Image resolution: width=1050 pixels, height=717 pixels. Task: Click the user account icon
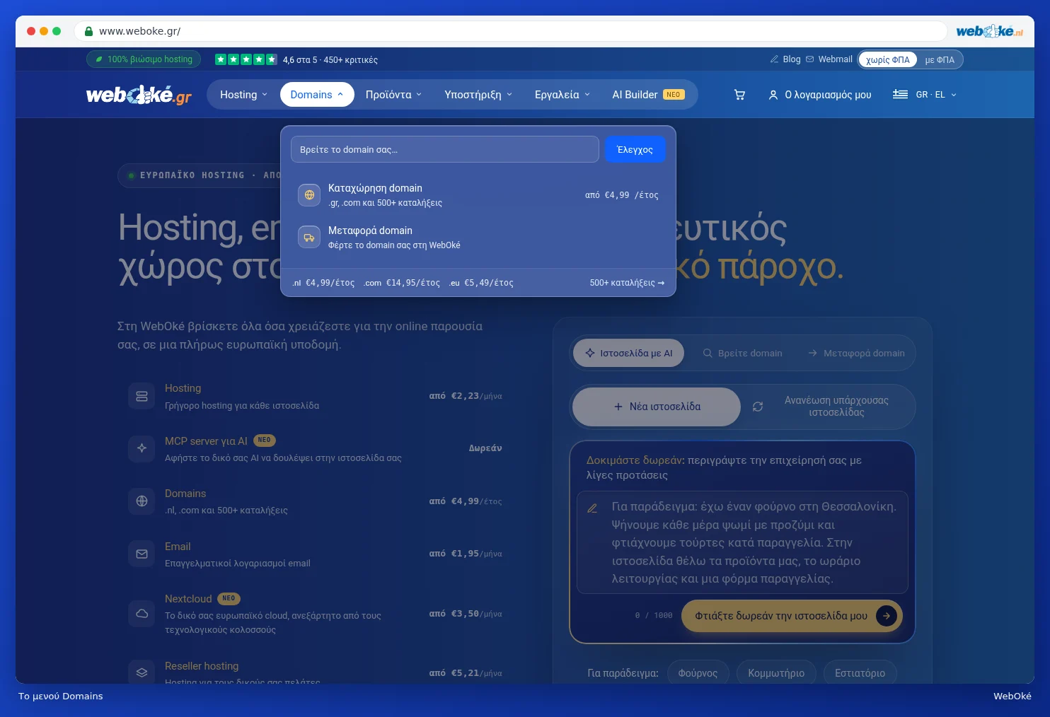click(773, 95)
